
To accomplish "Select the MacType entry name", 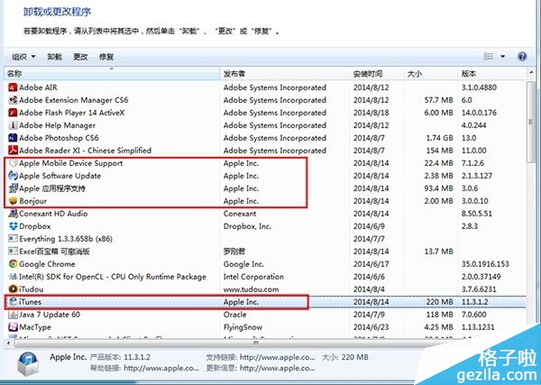I will [x=35, y=327].
